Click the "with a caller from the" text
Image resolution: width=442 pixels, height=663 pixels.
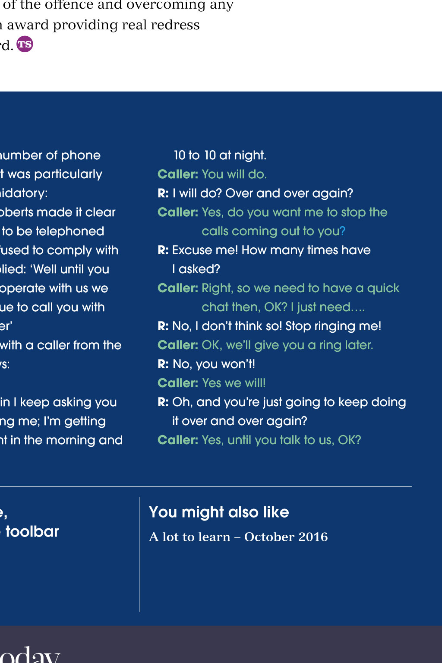pos(61,345)
